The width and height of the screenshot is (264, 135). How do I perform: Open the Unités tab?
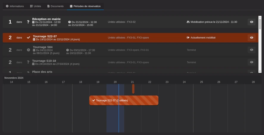pyautogui.click(x=35, y=6)
